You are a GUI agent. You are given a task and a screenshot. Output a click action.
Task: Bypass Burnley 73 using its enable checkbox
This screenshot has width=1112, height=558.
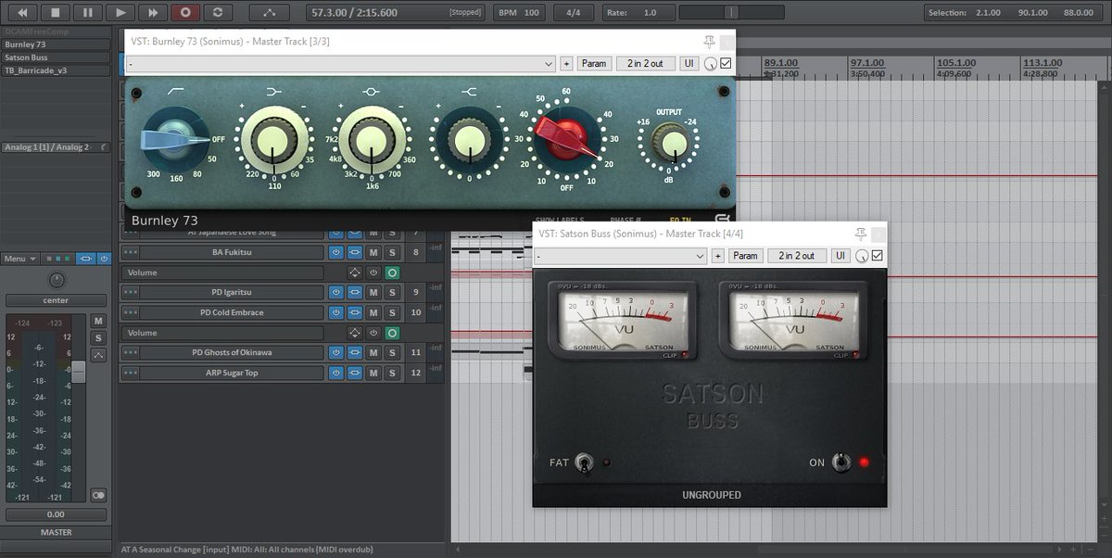click(x=726, y=63)
